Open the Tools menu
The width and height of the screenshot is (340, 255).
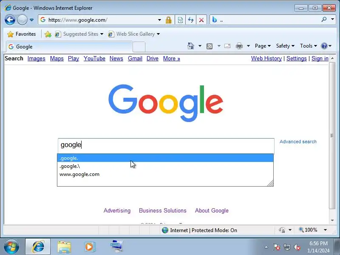[309, 46]
